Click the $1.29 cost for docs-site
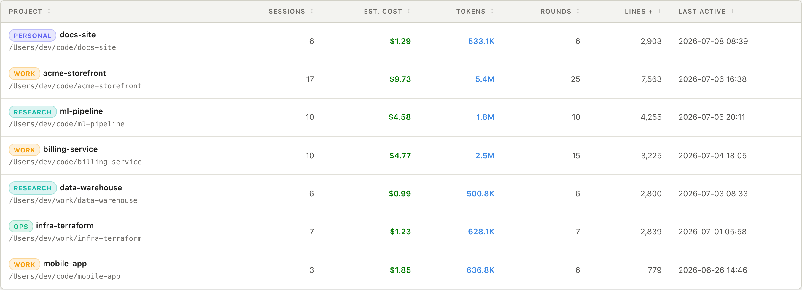This screenshot has height=290, width=802. [400, 41]
